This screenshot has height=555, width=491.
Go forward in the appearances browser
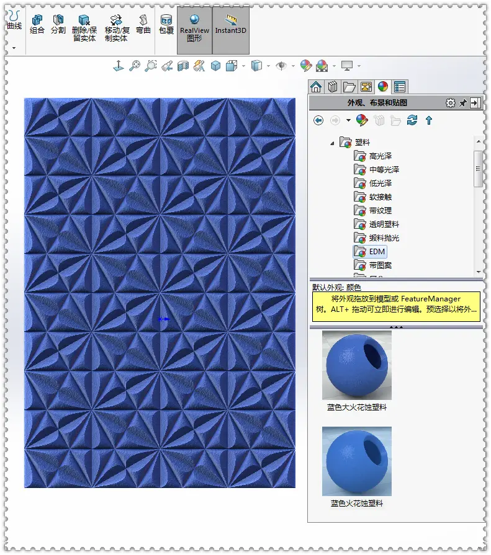pyautogui.click(x=335, y=121)
